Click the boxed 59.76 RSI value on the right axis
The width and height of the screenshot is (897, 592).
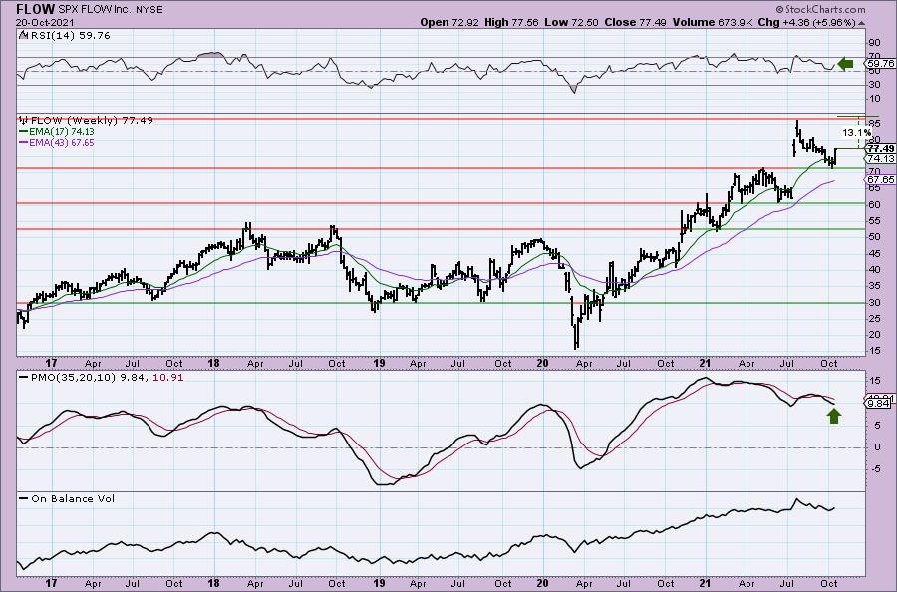coord(881,64)
